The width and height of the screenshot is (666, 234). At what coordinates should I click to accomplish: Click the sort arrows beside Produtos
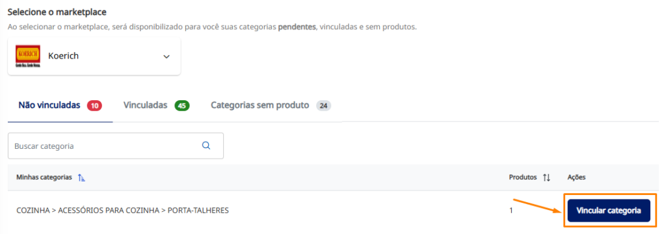point(546,177)
